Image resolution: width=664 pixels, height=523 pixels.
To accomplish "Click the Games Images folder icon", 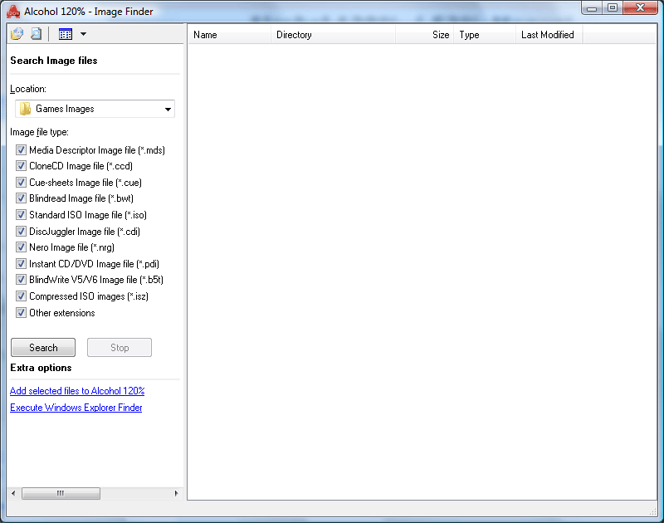I will point(26,109).
